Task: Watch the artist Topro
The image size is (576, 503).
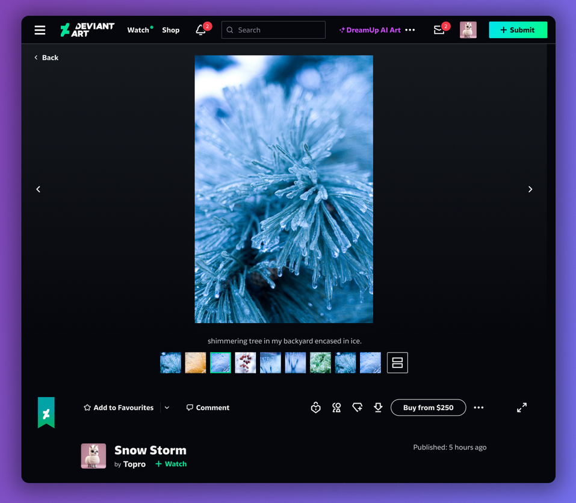Action: click(x=171, y=464)
